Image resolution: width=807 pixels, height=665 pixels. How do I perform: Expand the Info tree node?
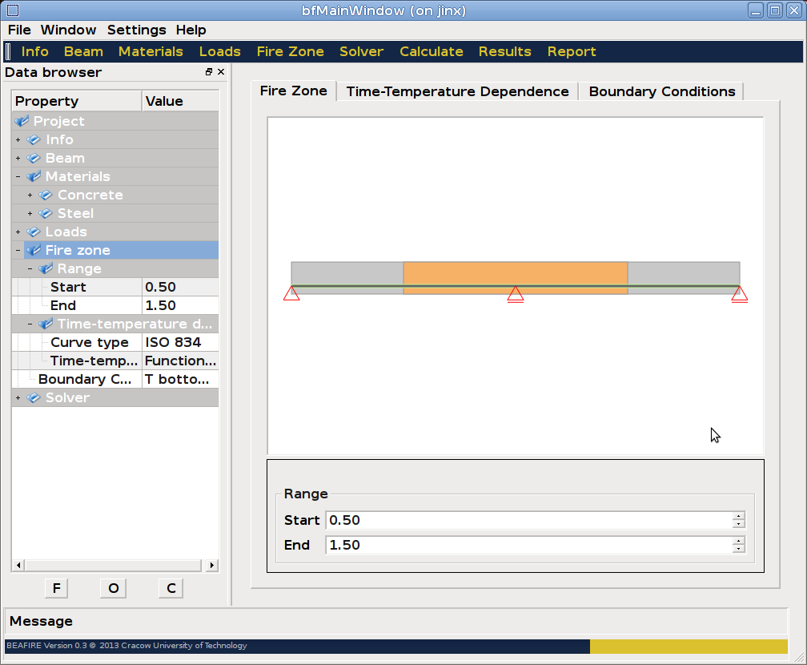pos(18,139)
